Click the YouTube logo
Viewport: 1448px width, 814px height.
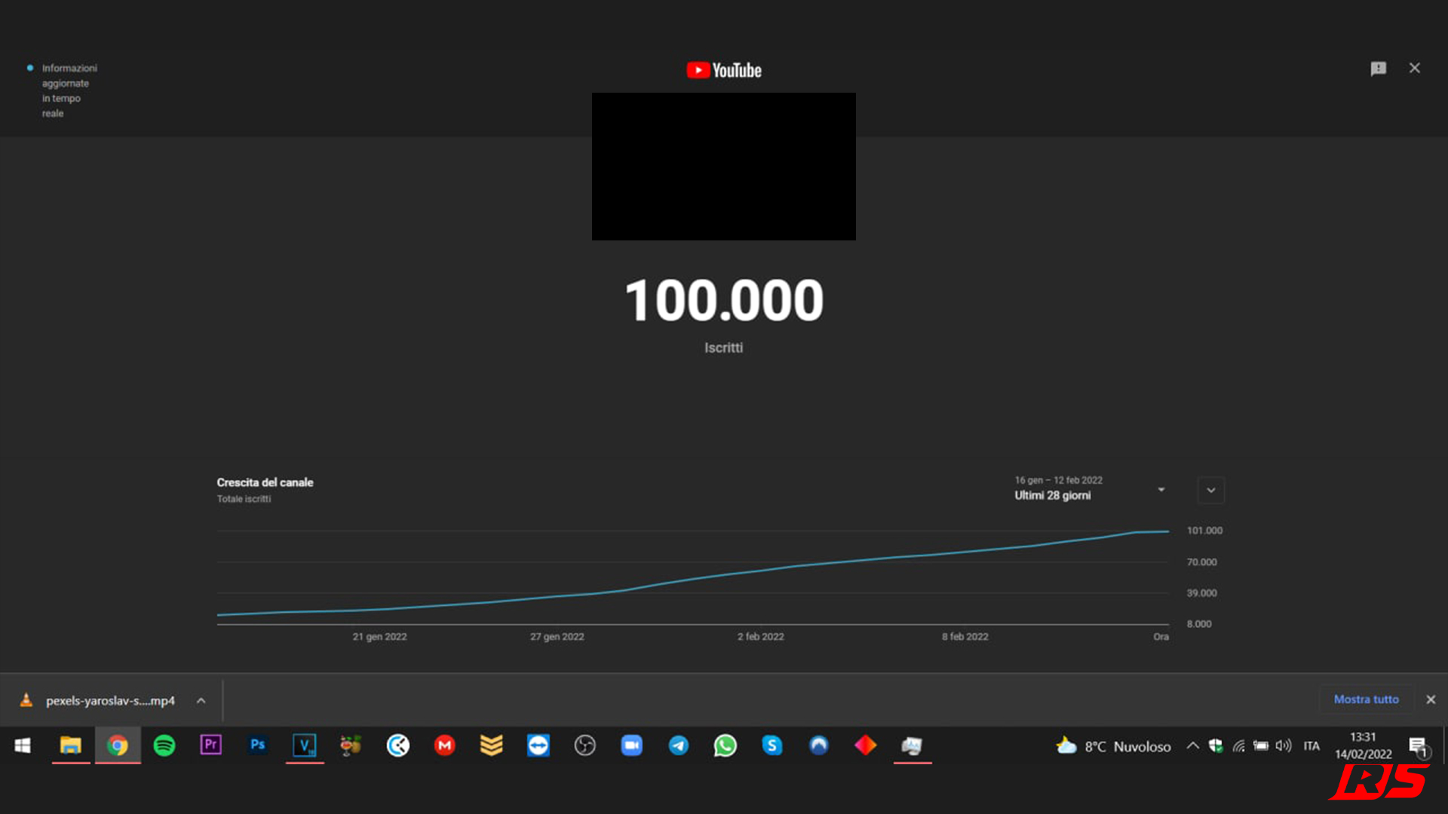point(724,70)
